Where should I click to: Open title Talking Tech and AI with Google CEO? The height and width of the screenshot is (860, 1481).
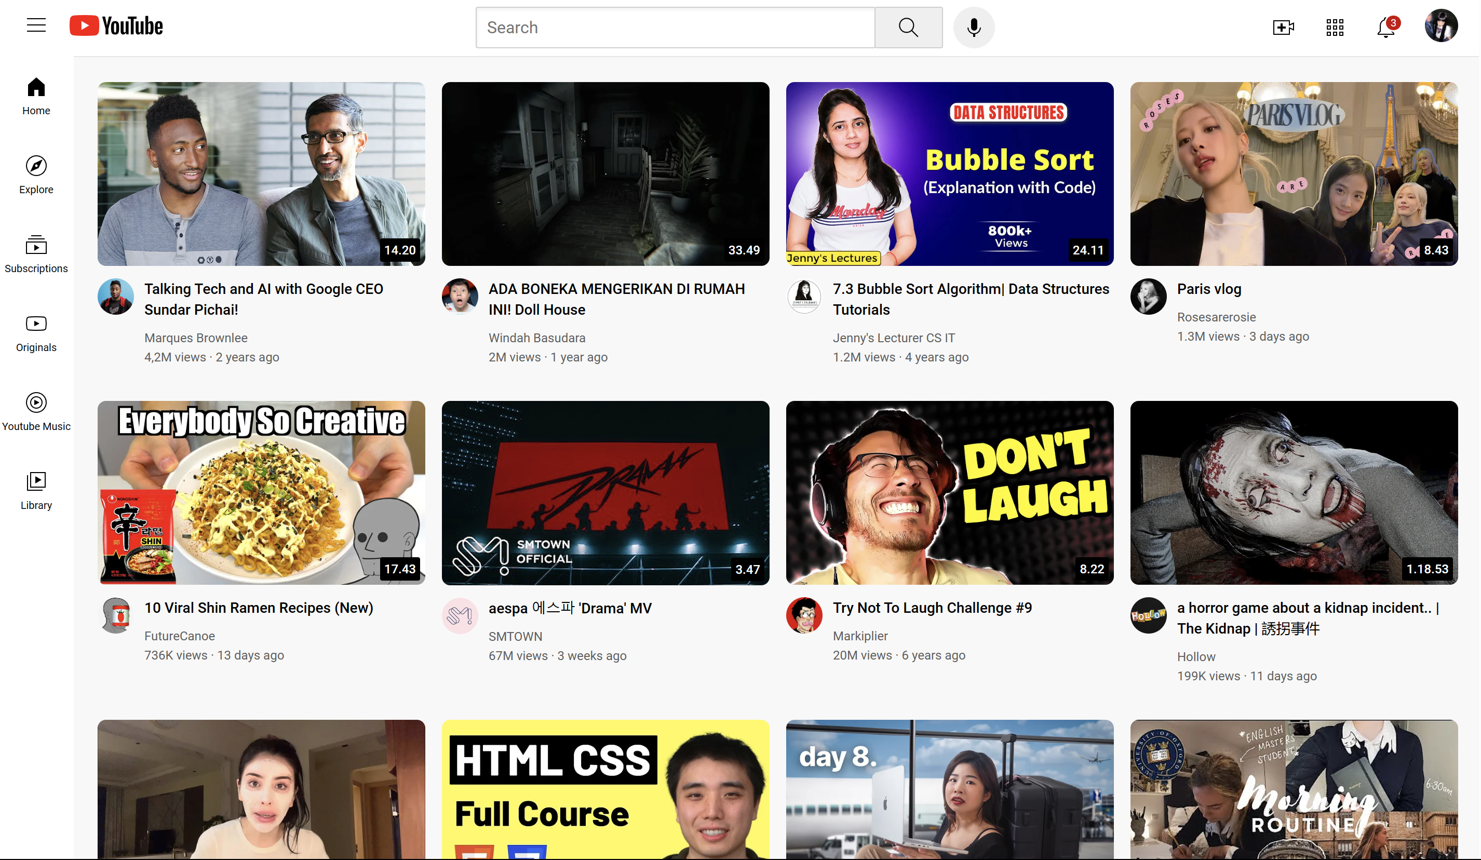click(x=264, y=299)
